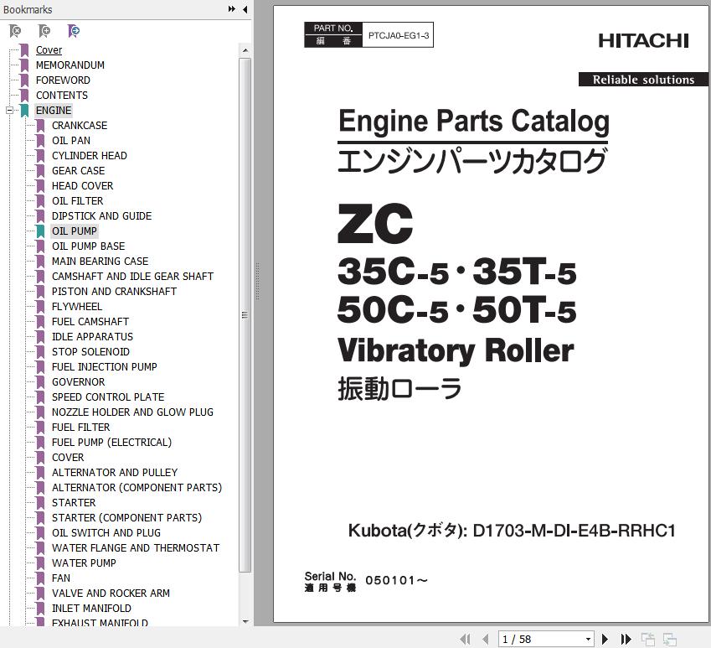
Task: Open the OIL FILTER bookmark
Action: point(77,200)
